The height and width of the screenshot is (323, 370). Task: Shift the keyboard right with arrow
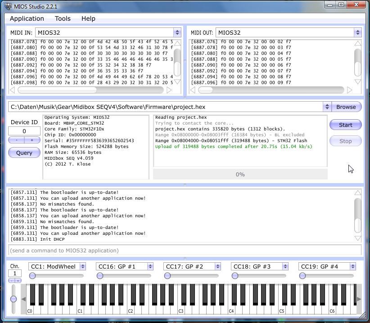pos(359,299)
